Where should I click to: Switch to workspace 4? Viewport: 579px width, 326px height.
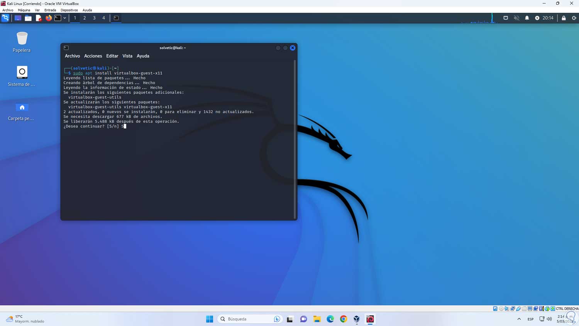click(103, 18)
